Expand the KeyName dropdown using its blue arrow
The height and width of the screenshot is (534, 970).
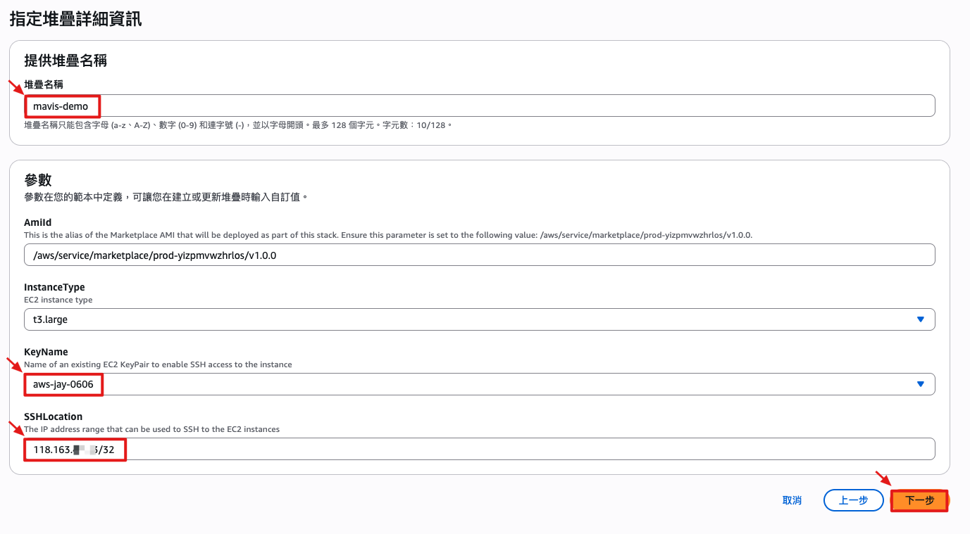(x=920, y=384)
